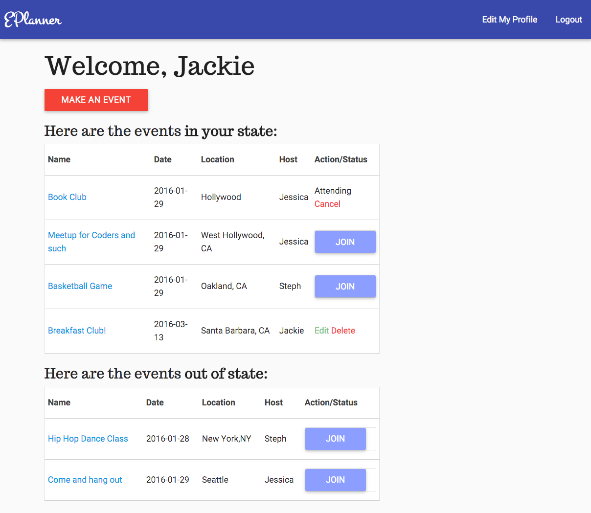
Task: Click the in-state Host column header
Action: [x=288, y=159]
